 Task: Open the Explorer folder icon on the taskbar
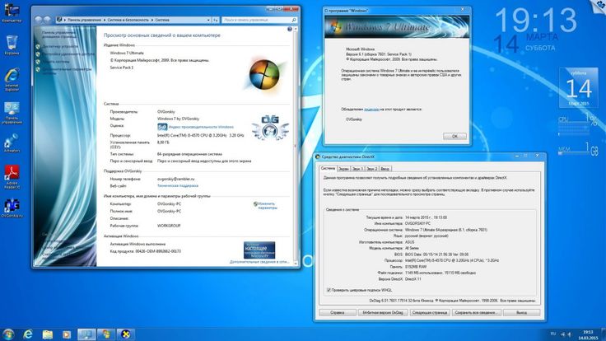47,334
